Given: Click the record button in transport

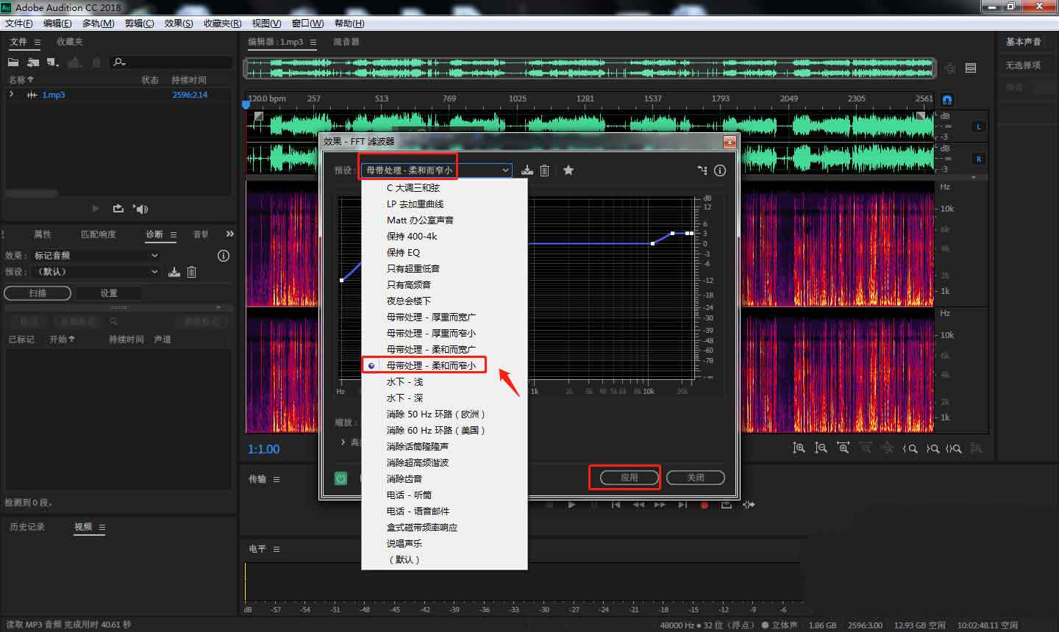Looking at the screenshot, I should point(705,505).
